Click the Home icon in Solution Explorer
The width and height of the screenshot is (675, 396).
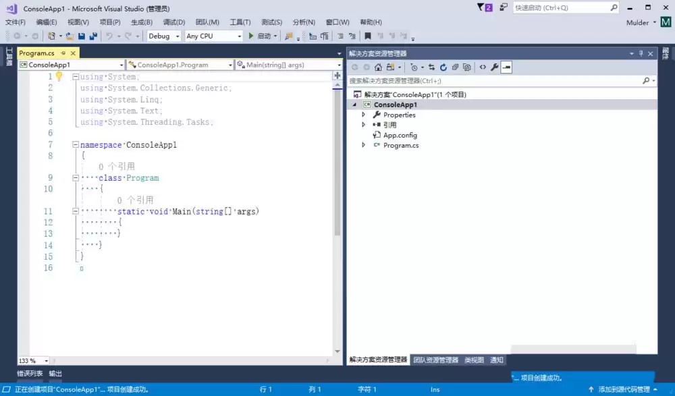(378, 67)
